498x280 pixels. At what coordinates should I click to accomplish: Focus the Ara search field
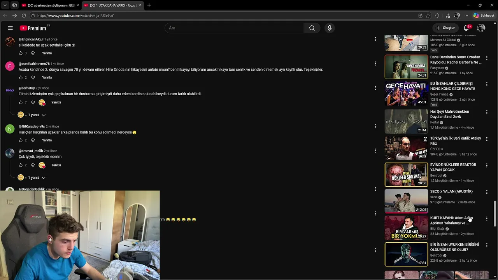(x=234, y=28)
